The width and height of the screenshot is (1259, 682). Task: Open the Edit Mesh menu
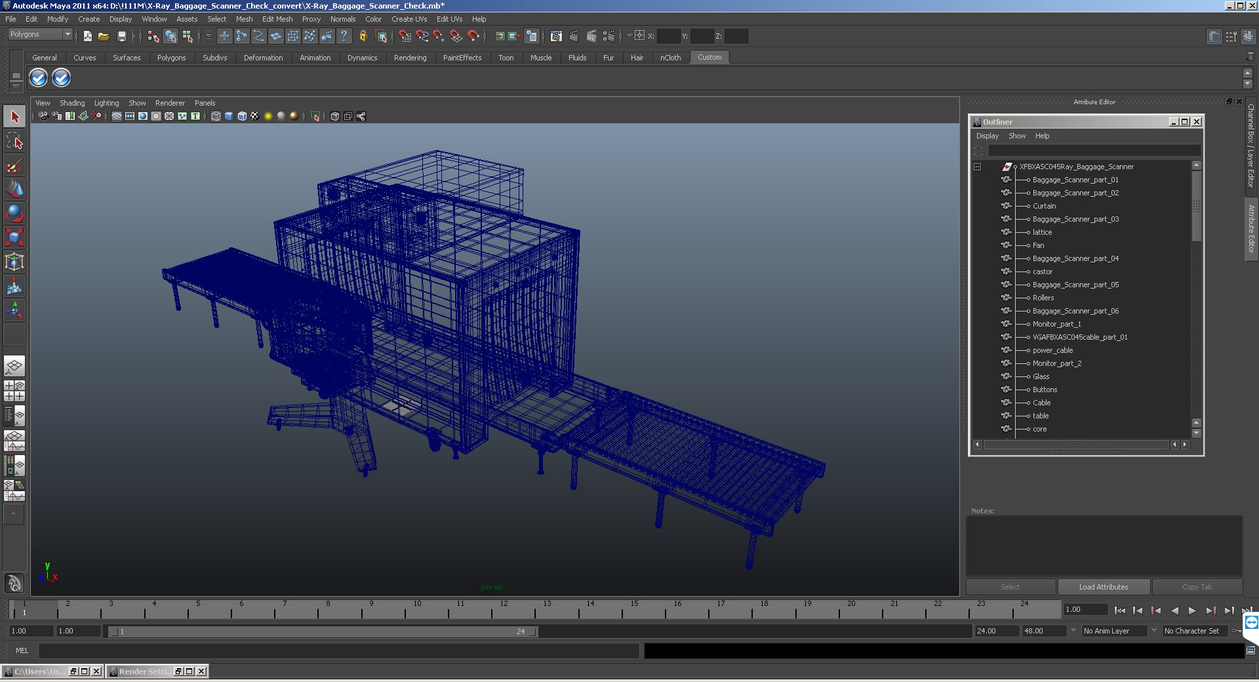[x=277, y=19]
